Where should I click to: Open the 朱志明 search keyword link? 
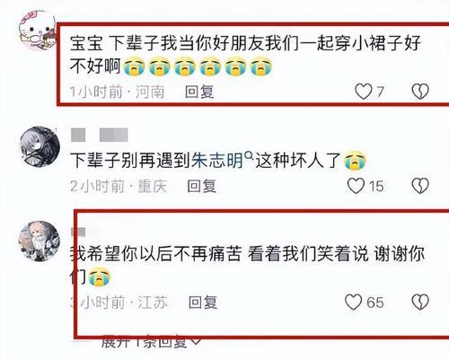[x=216, y=161]
